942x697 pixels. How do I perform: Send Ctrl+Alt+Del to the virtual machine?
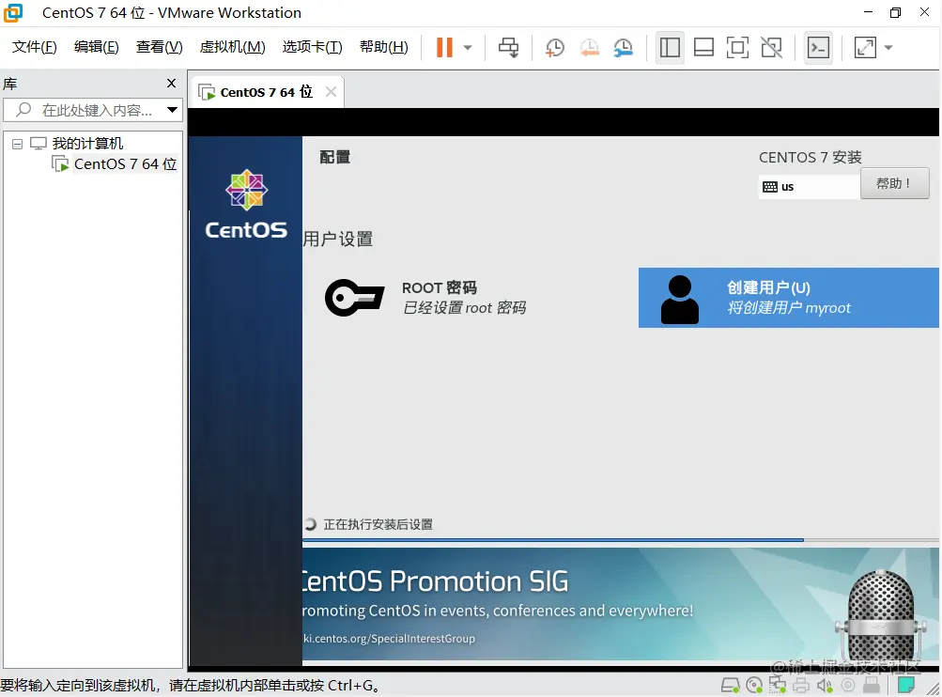(x=508, y=48)
